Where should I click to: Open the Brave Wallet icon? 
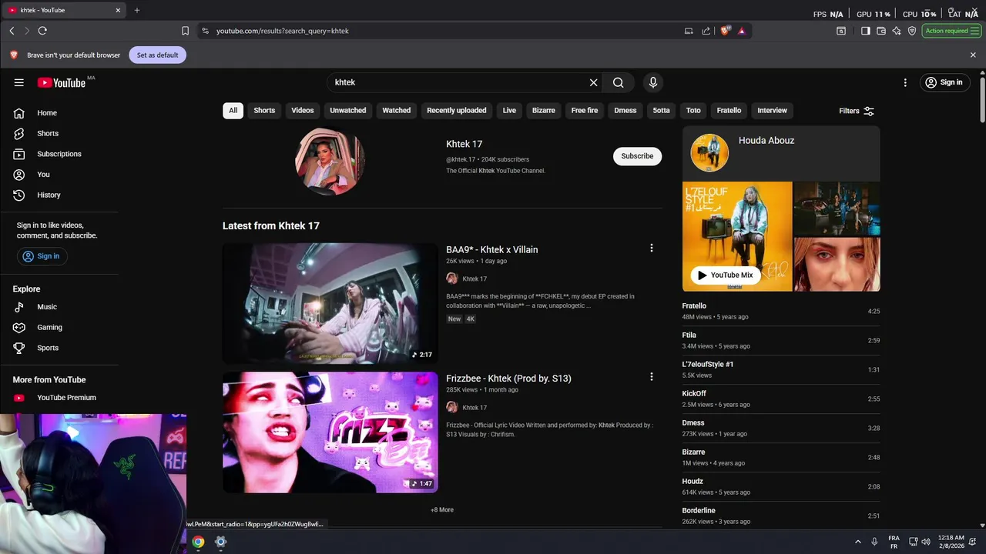pyautogui.click(x=881, y=31)
